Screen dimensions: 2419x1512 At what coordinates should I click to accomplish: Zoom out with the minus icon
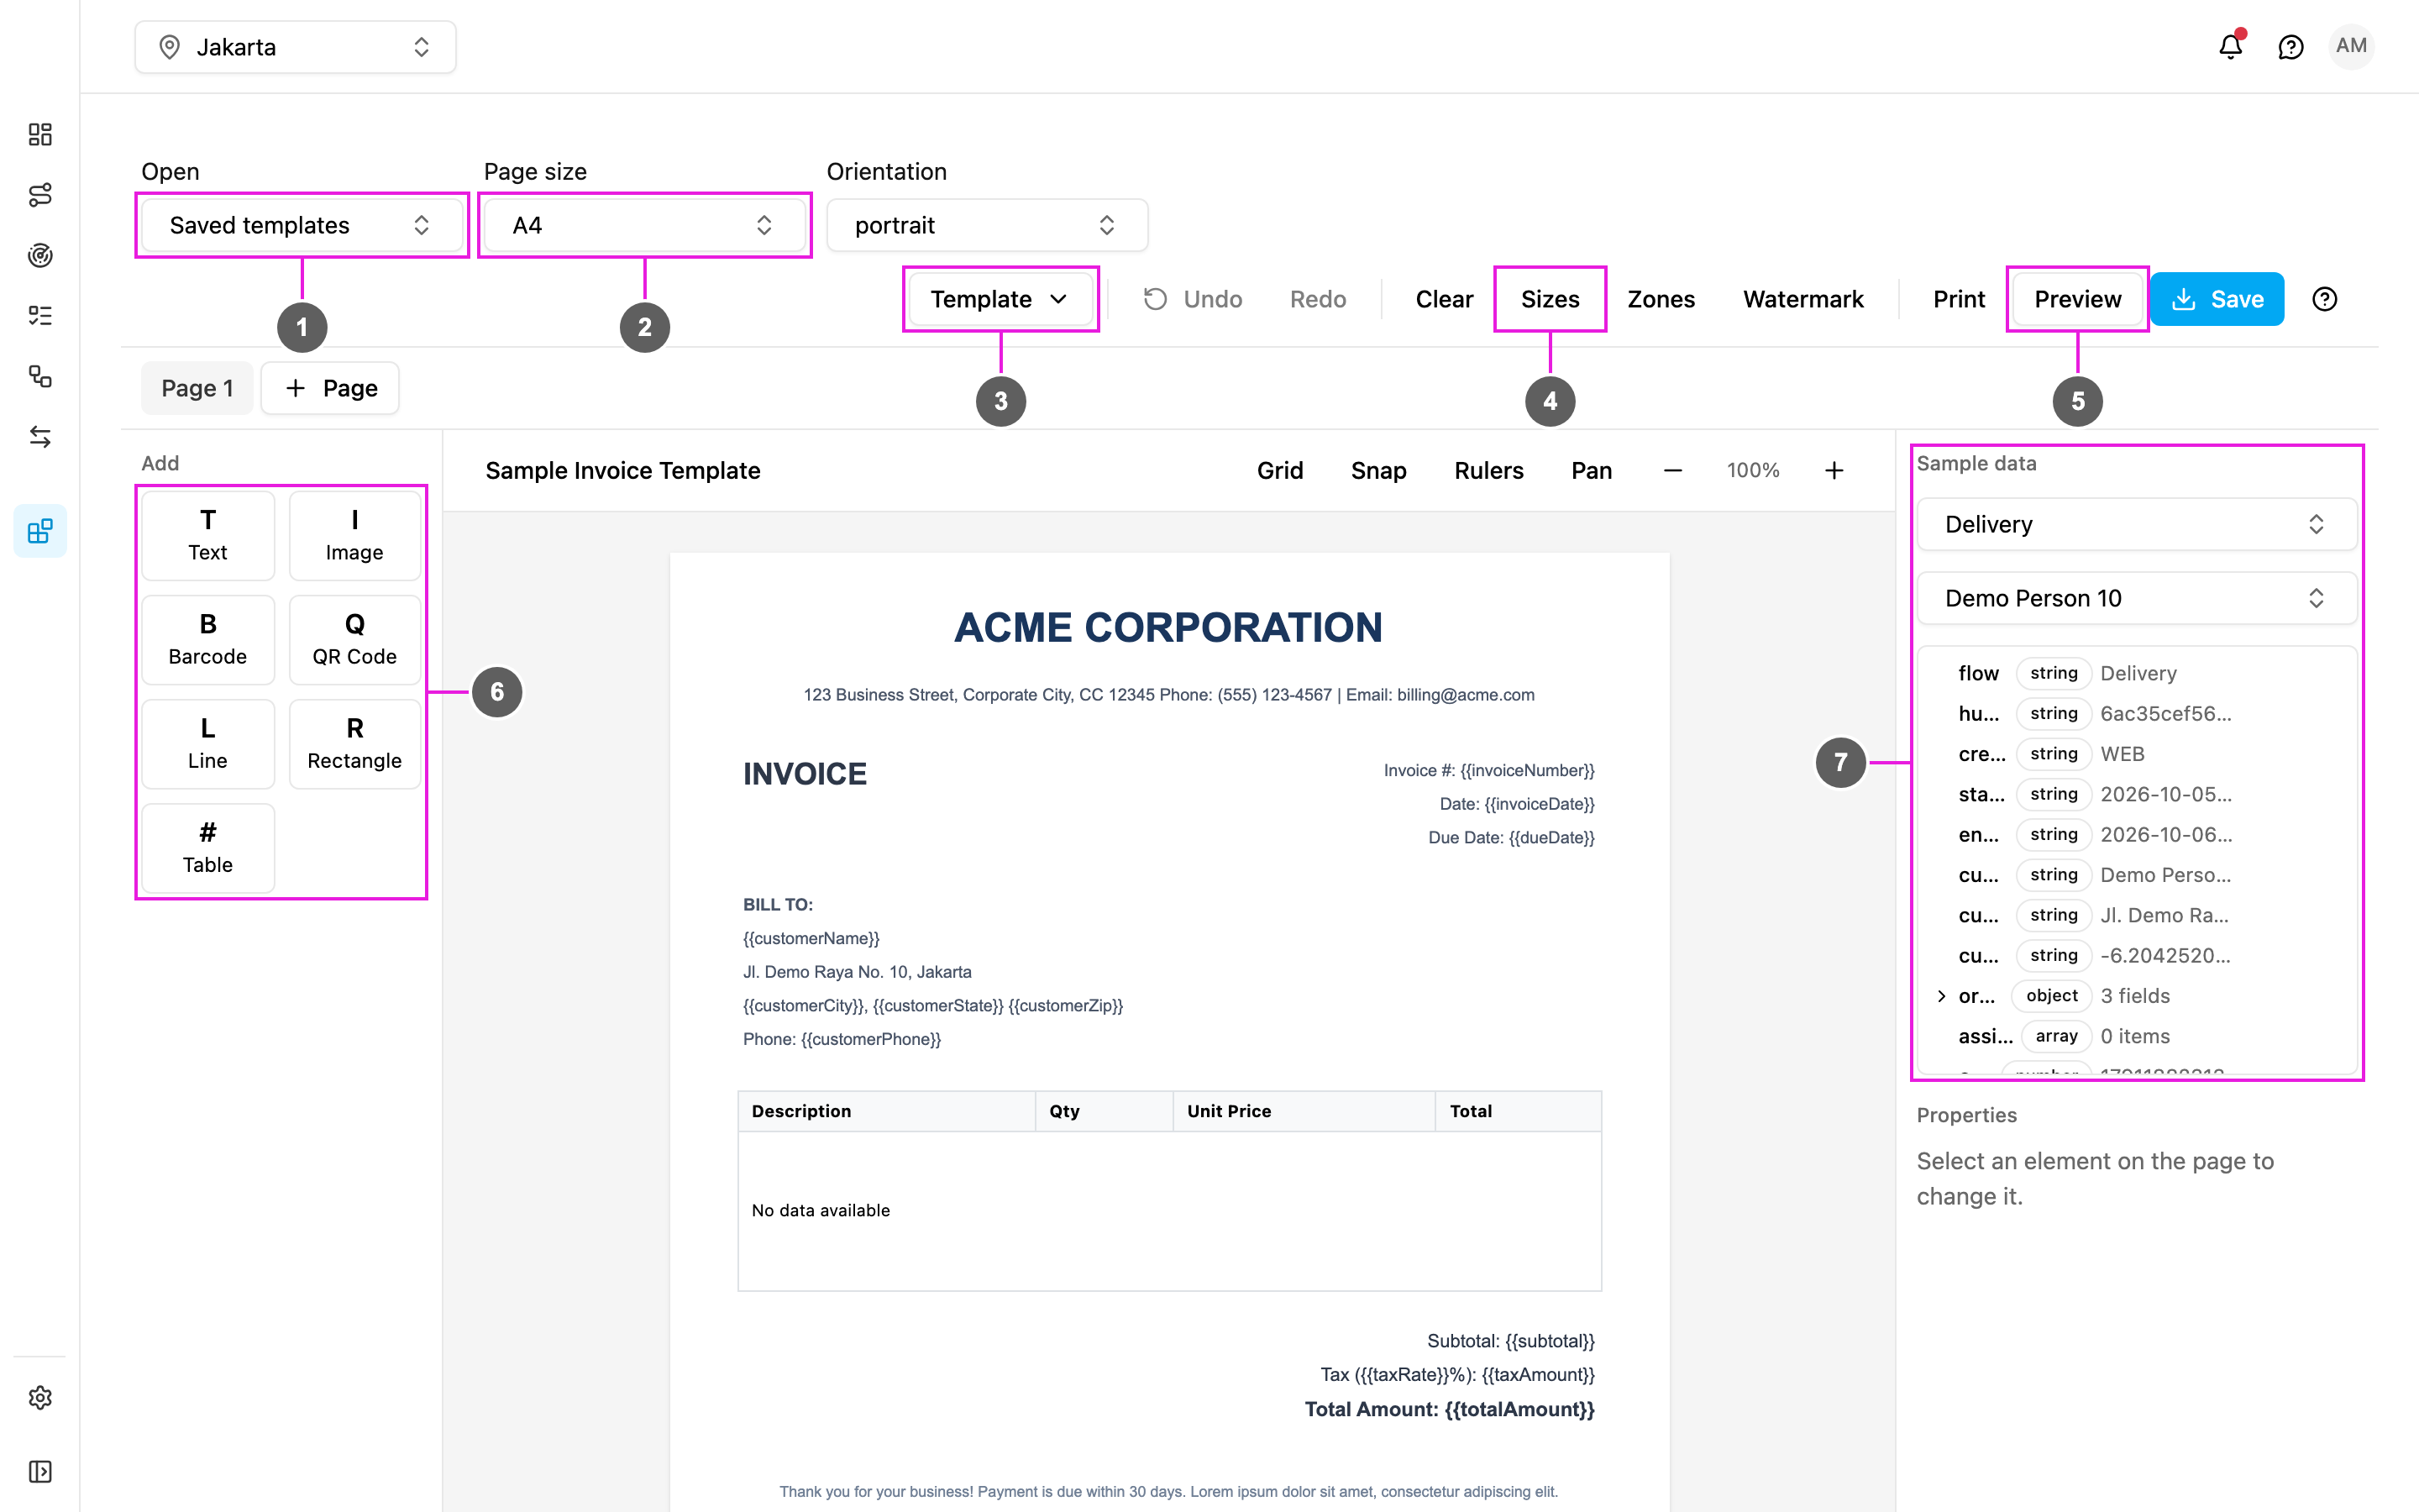1672,470
